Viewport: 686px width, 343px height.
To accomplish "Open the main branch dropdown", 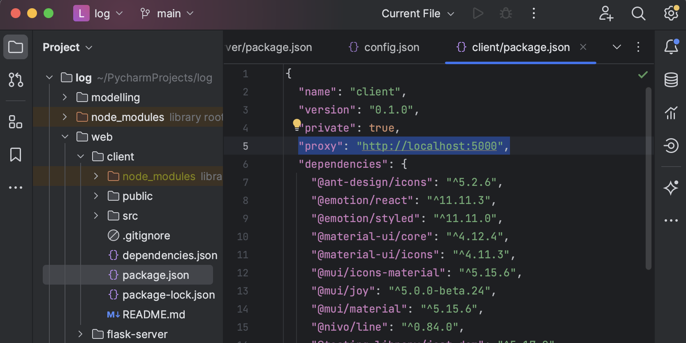I will pyautogui.click(x=167, y=14).
